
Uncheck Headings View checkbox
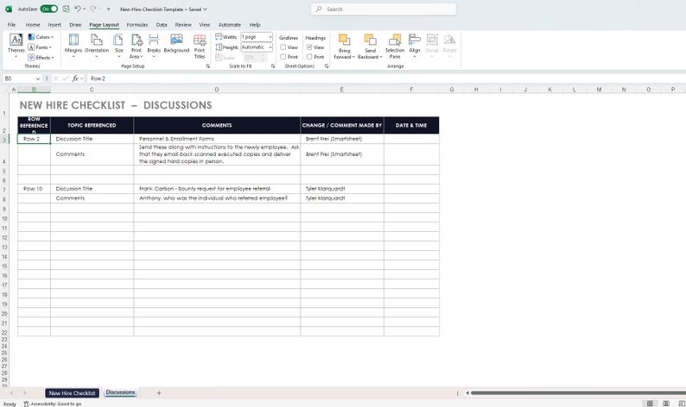[x=309, y=47]
